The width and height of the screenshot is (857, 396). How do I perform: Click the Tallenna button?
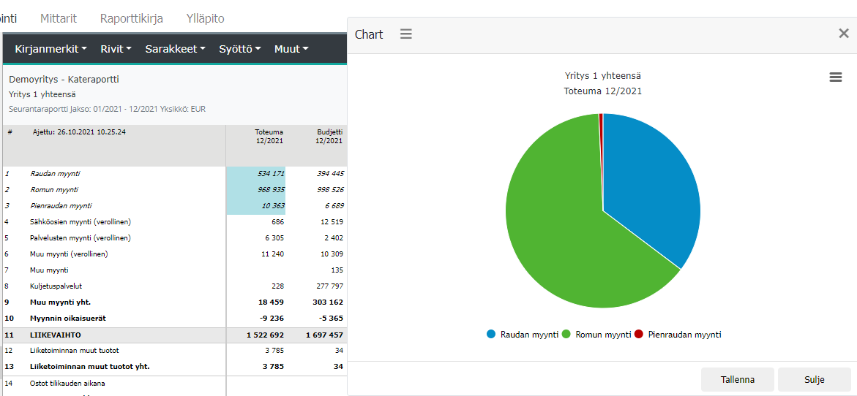(738, 379)
